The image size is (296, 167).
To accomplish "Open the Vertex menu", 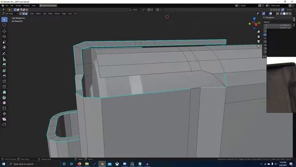I will [x=57, y=13].
